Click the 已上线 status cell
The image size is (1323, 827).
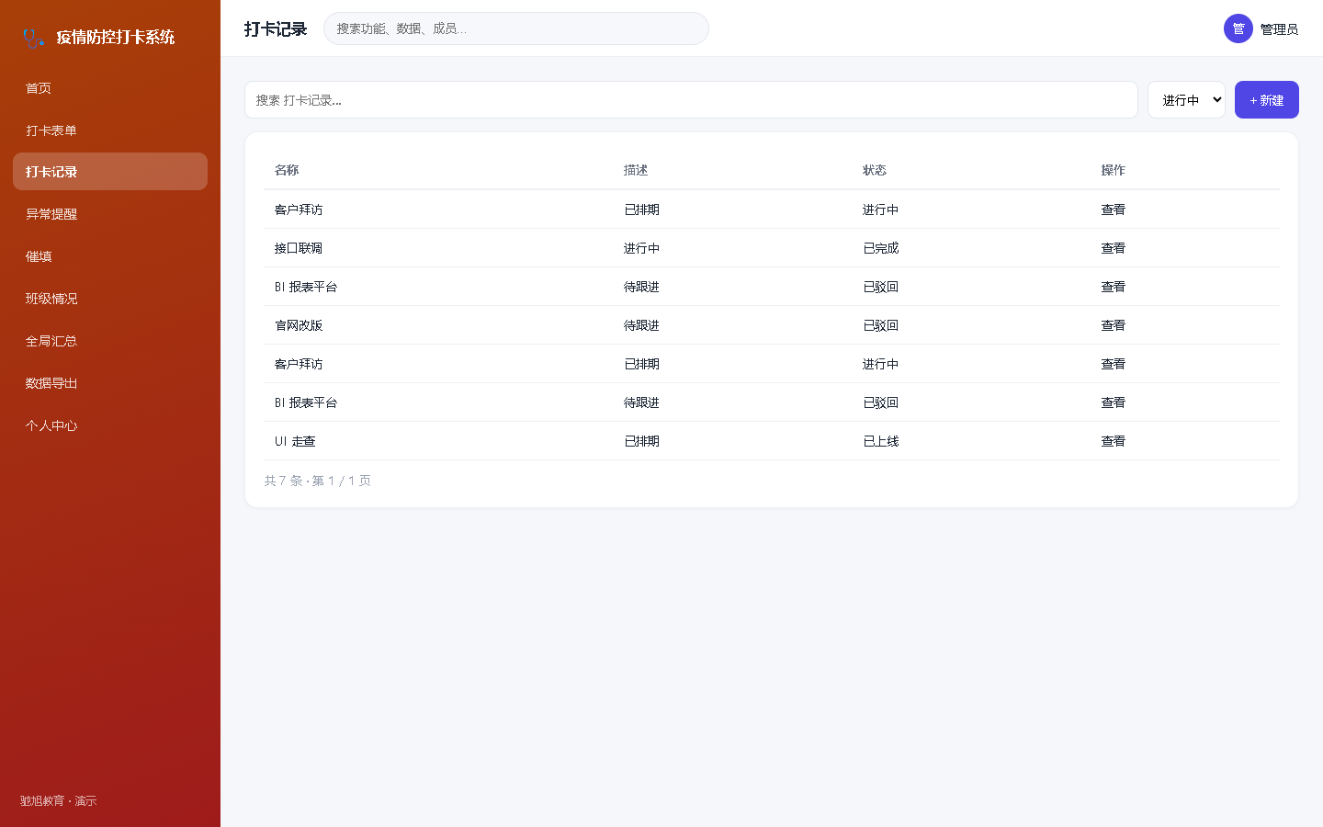pyautogui.click(x=881, y=441)
